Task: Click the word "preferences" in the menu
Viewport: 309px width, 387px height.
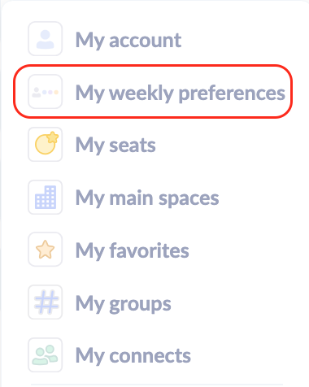Action: [x=232, y=93]
